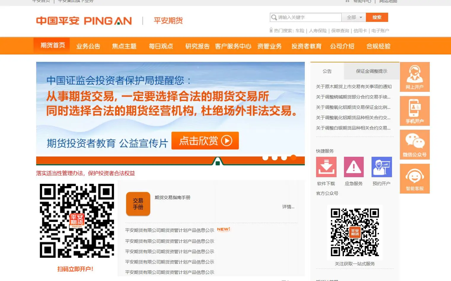Open the 每日观点 nav item
The image size is (451, 281).
[x=161, y=46]
